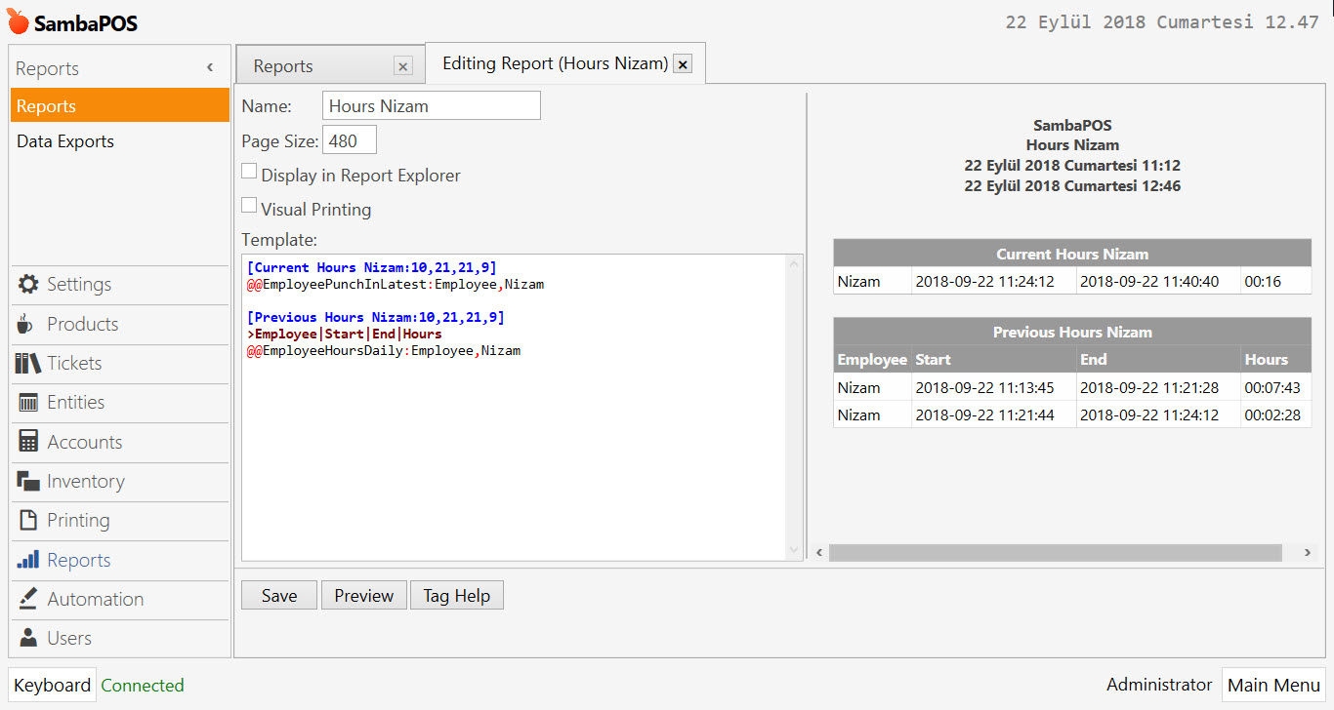Screen dimensions: 1334x710
Task: Open the Printing section
Action: click(30, 521)
